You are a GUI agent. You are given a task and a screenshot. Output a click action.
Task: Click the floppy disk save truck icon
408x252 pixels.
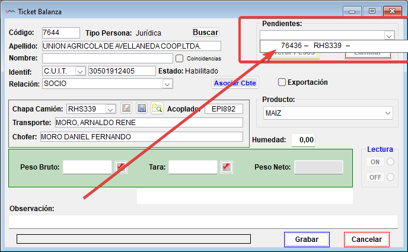point(141,109)
